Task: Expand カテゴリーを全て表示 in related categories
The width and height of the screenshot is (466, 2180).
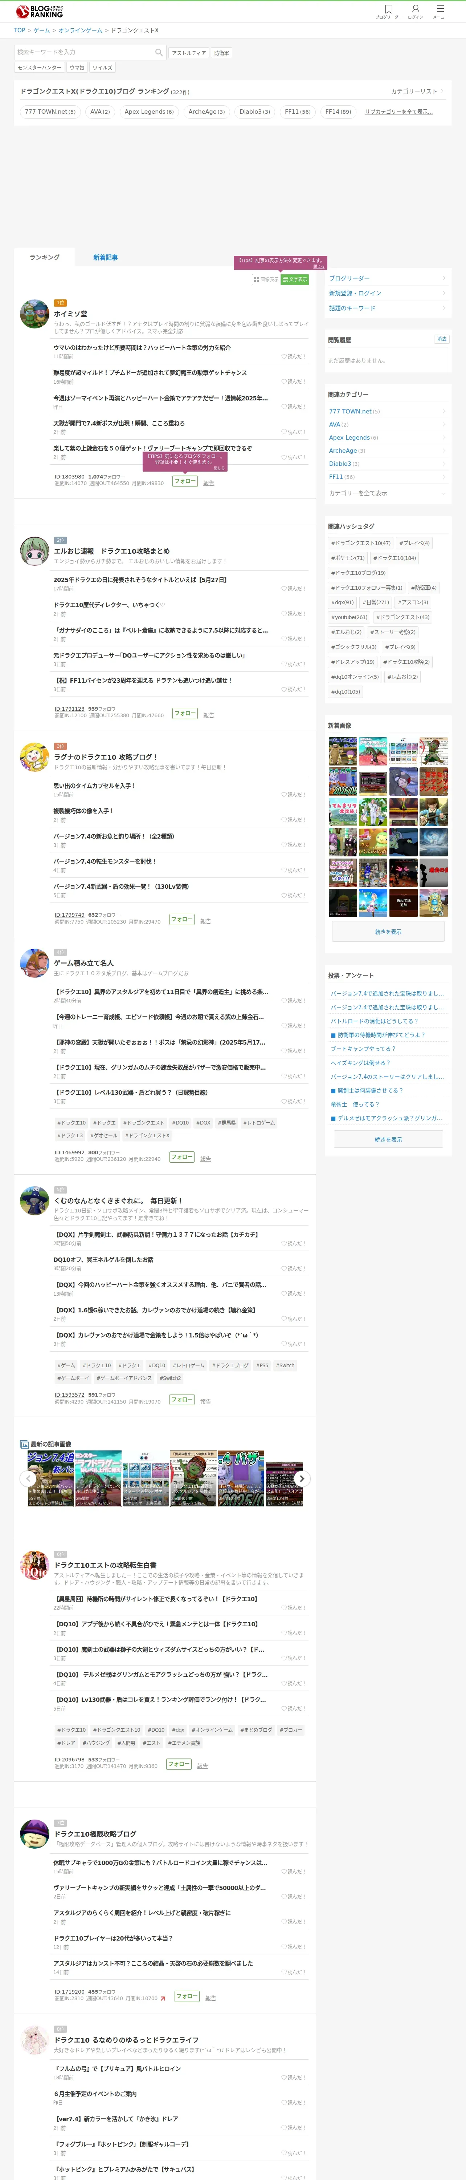Action: [x=387, y=493]
